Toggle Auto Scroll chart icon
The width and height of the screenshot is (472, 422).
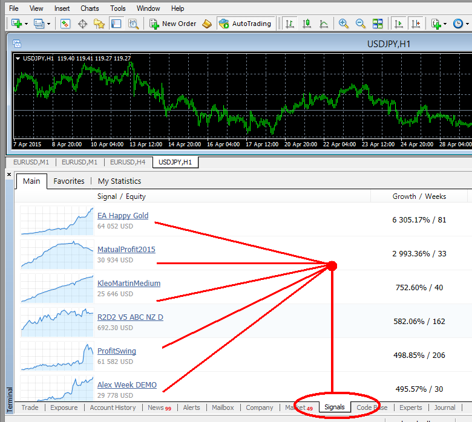pos(399,24)
